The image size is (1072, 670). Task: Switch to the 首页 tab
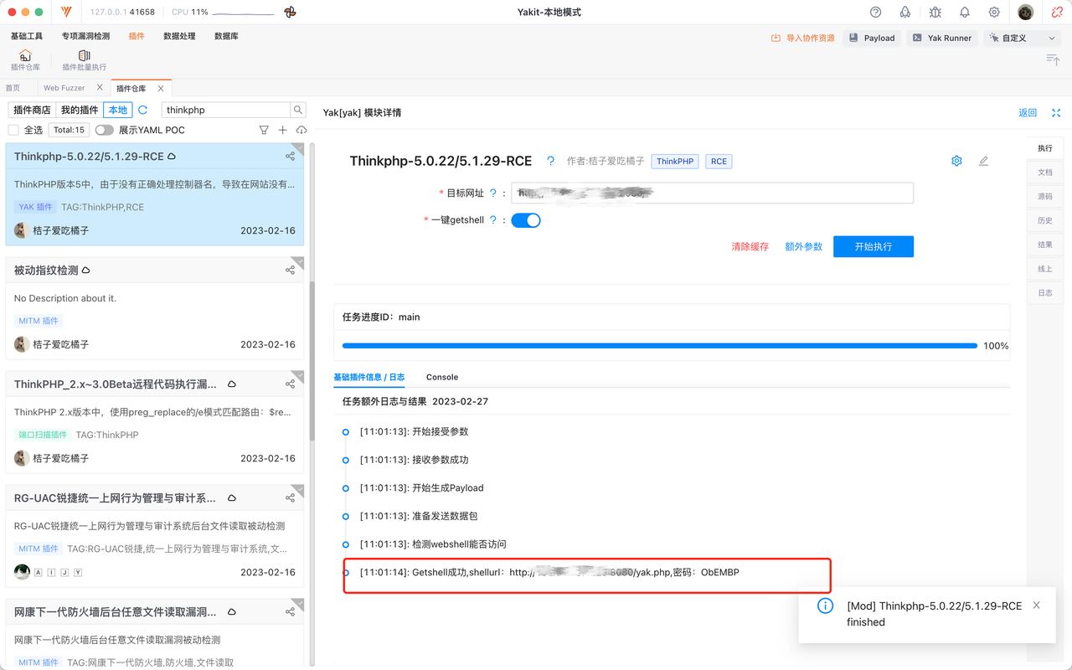13,88
